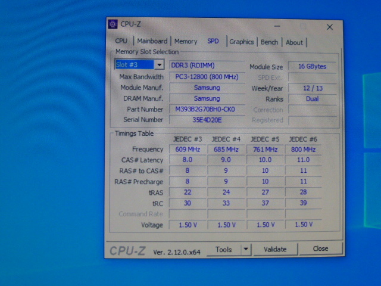
Task: Click the tRAS value 24
Action: click(226, 192)
